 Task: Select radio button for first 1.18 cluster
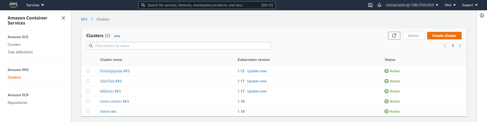pos(88,101)
